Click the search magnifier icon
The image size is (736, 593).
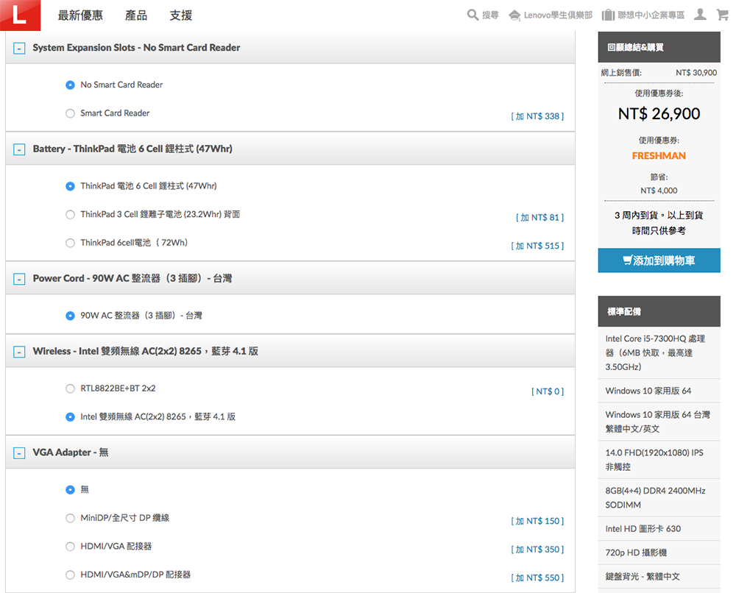point(473,15)
